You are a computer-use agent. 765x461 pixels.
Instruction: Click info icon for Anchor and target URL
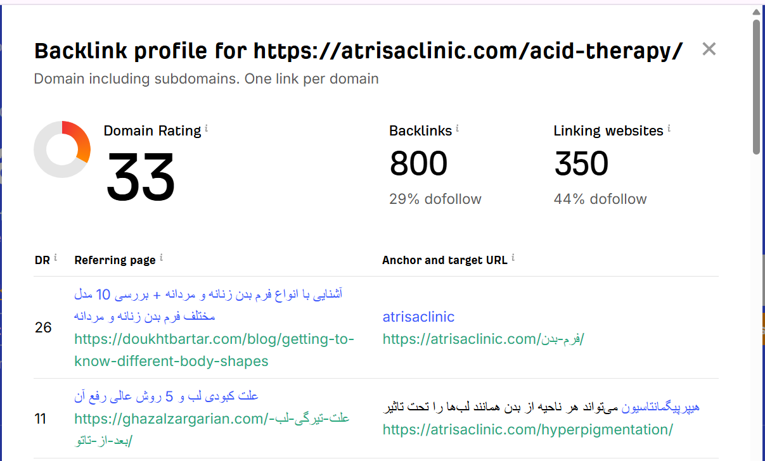tap(513, 258)
